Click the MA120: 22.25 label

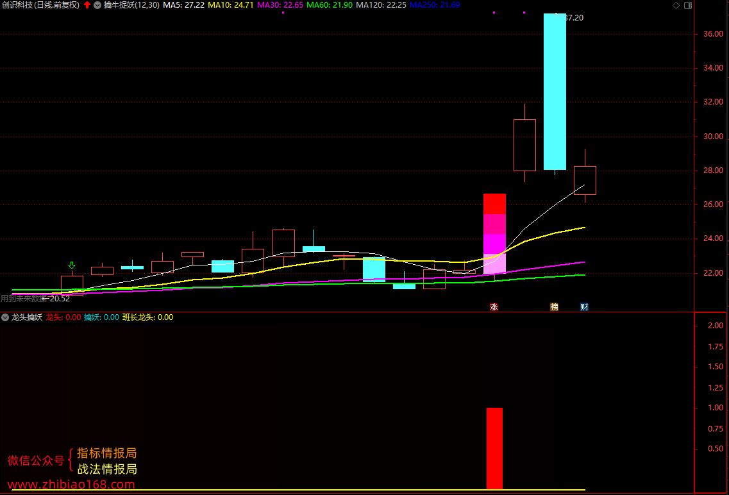pyautogui.click(x=381, y=5)
